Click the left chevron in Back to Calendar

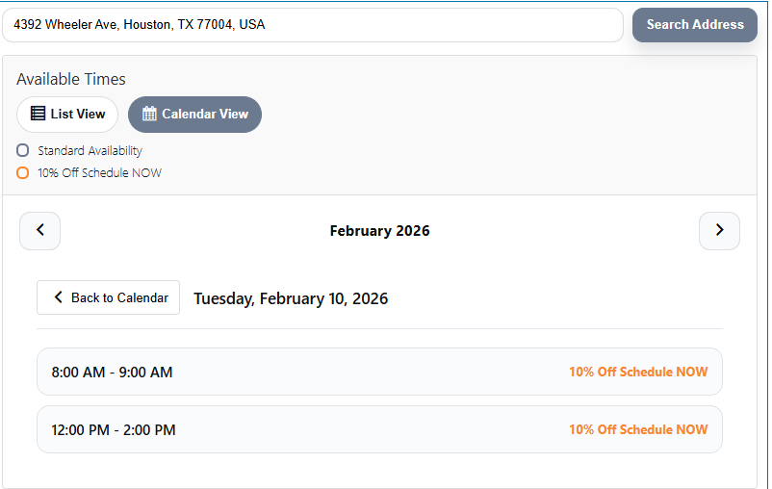point(58,297)
